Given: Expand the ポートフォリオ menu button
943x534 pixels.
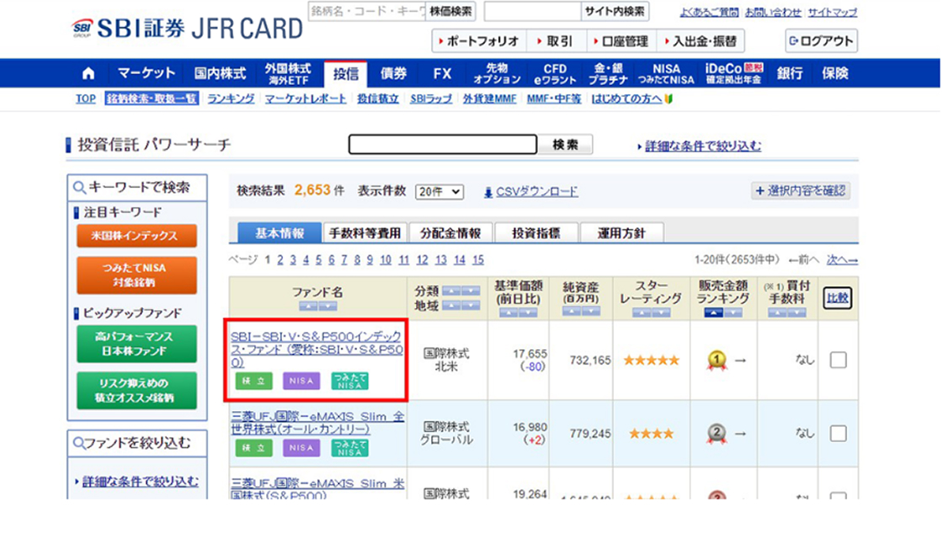Looking at the screenshot, I should (479, 40).
